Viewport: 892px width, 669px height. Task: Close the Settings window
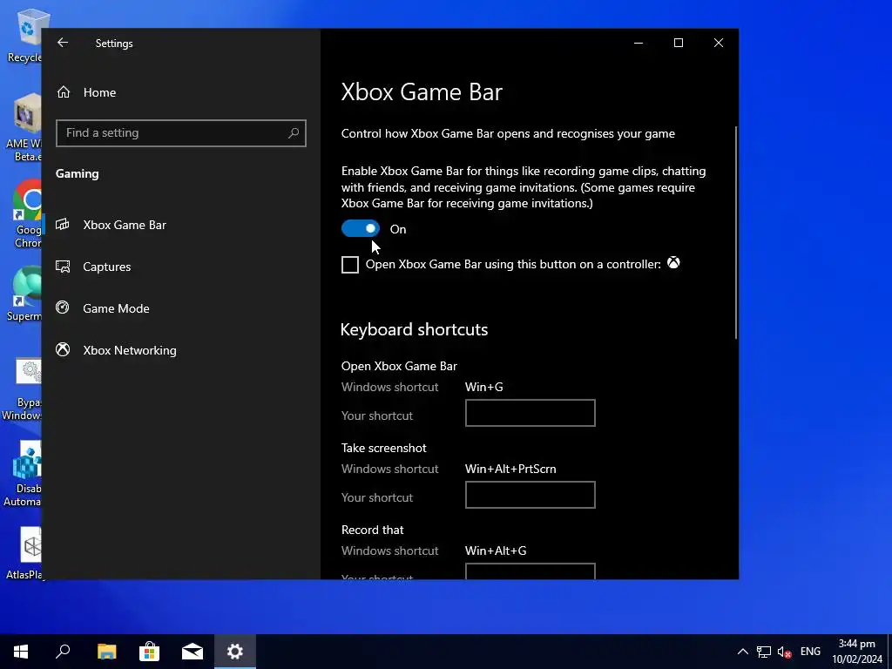pos(719,43)
